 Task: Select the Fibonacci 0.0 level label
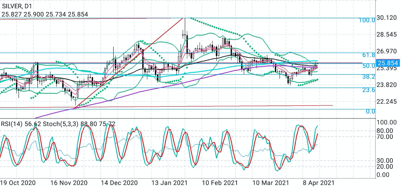pos(370,111)
